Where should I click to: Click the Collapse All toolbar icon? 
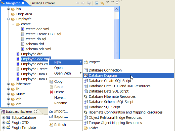coord(97,3)
